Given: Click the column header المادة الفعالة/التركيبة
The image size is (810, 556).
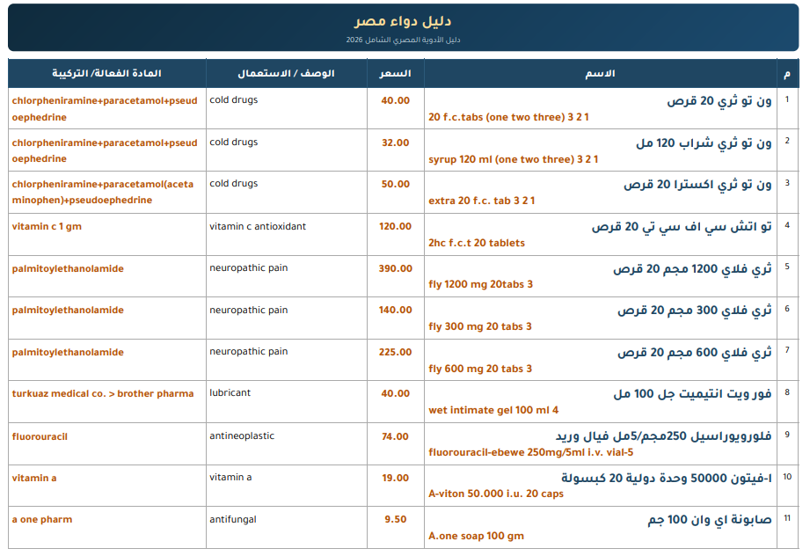Looking at the screenshot, I should coord(106,73).
